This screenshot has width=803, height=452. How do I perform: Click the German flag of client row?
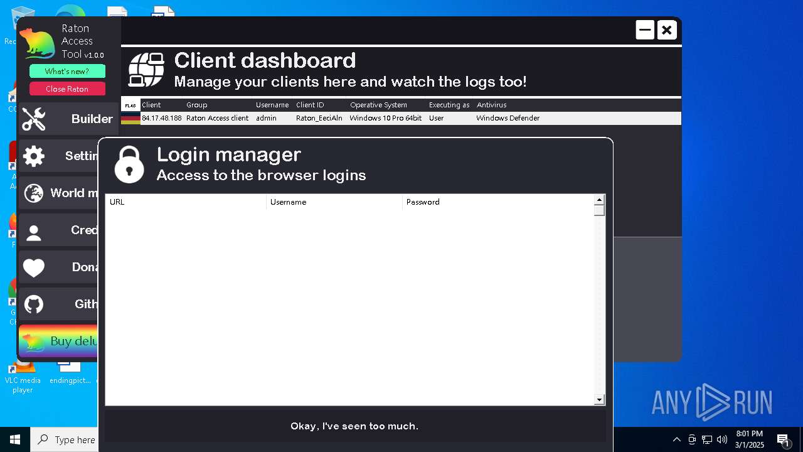pyautogui.click(x=130, y=118)
